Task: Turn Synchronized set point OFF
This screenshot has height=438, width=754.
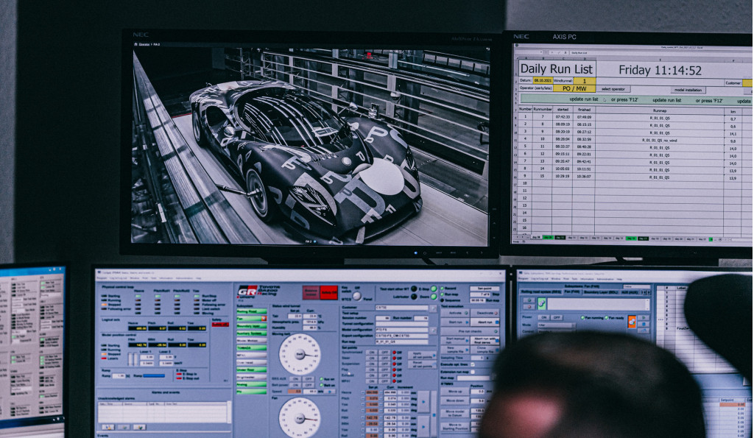Action: pos(384,353)
